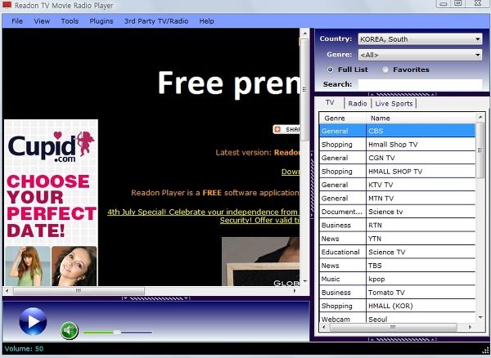Click the Readon app icon in title bar
This screenshot has height=358, width=491.
[7, 5]
